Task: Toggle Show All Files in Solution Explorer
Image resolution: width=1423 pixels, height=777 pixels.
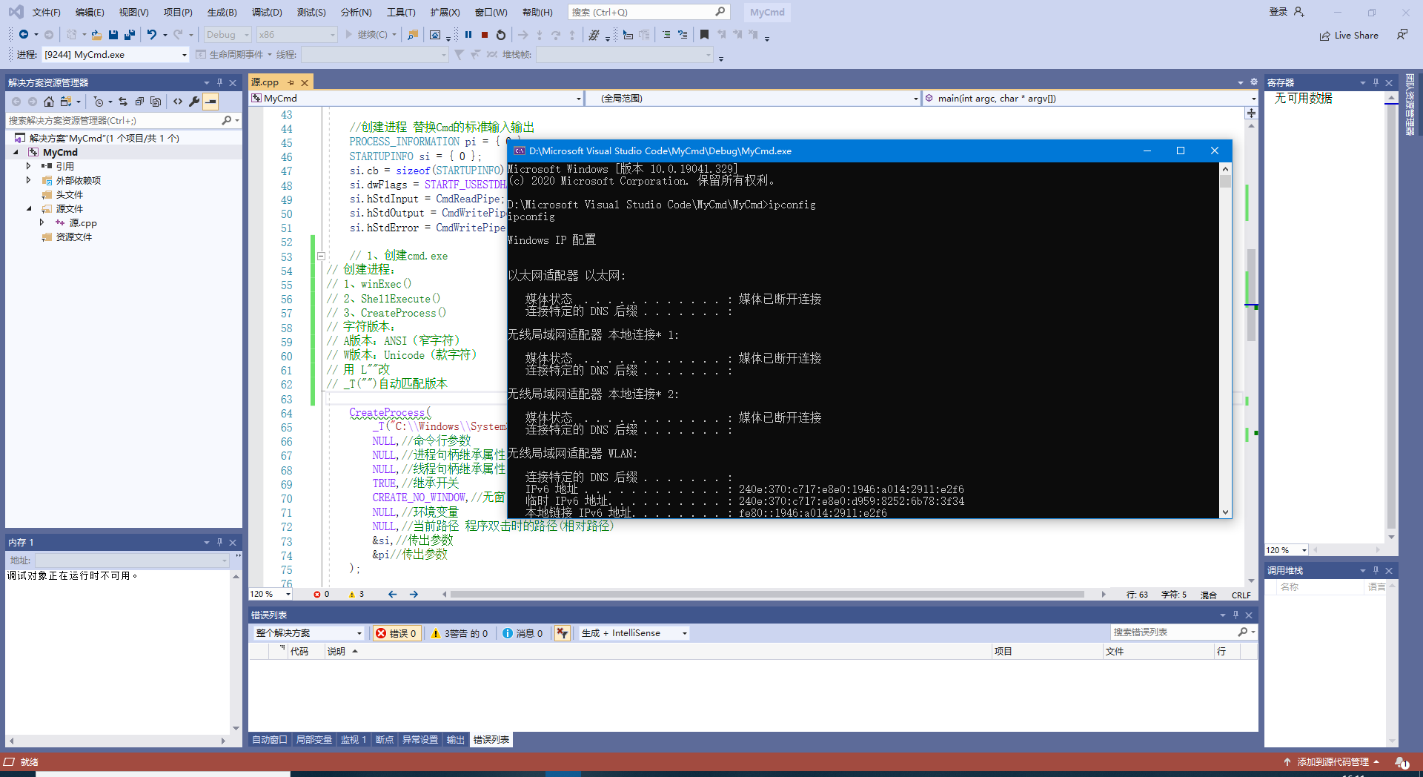Action: 156,102
